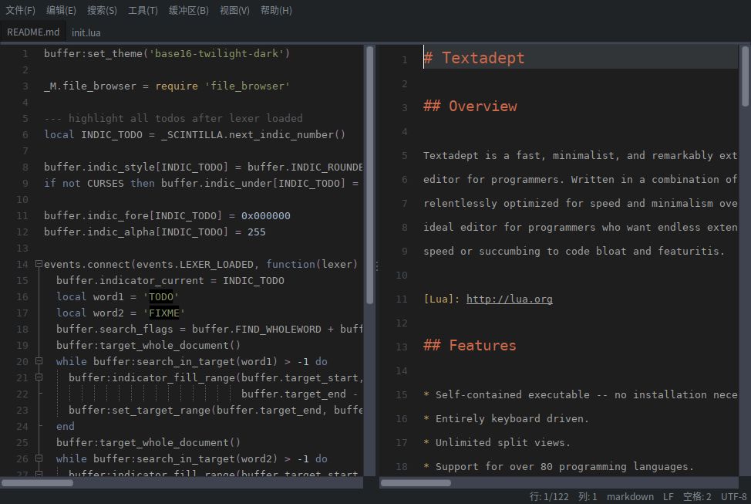The width and height of the screenshot is (751, 504).
Task: Click the highlighted FIXME word on line 17
Action: [163, 313]
